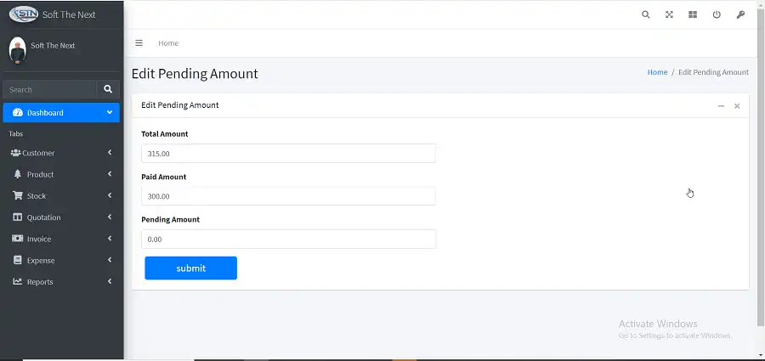Toggle sidebar with the hamburger menu icon
The width and height of the screenshot is (765, 361).
point(139,42)
